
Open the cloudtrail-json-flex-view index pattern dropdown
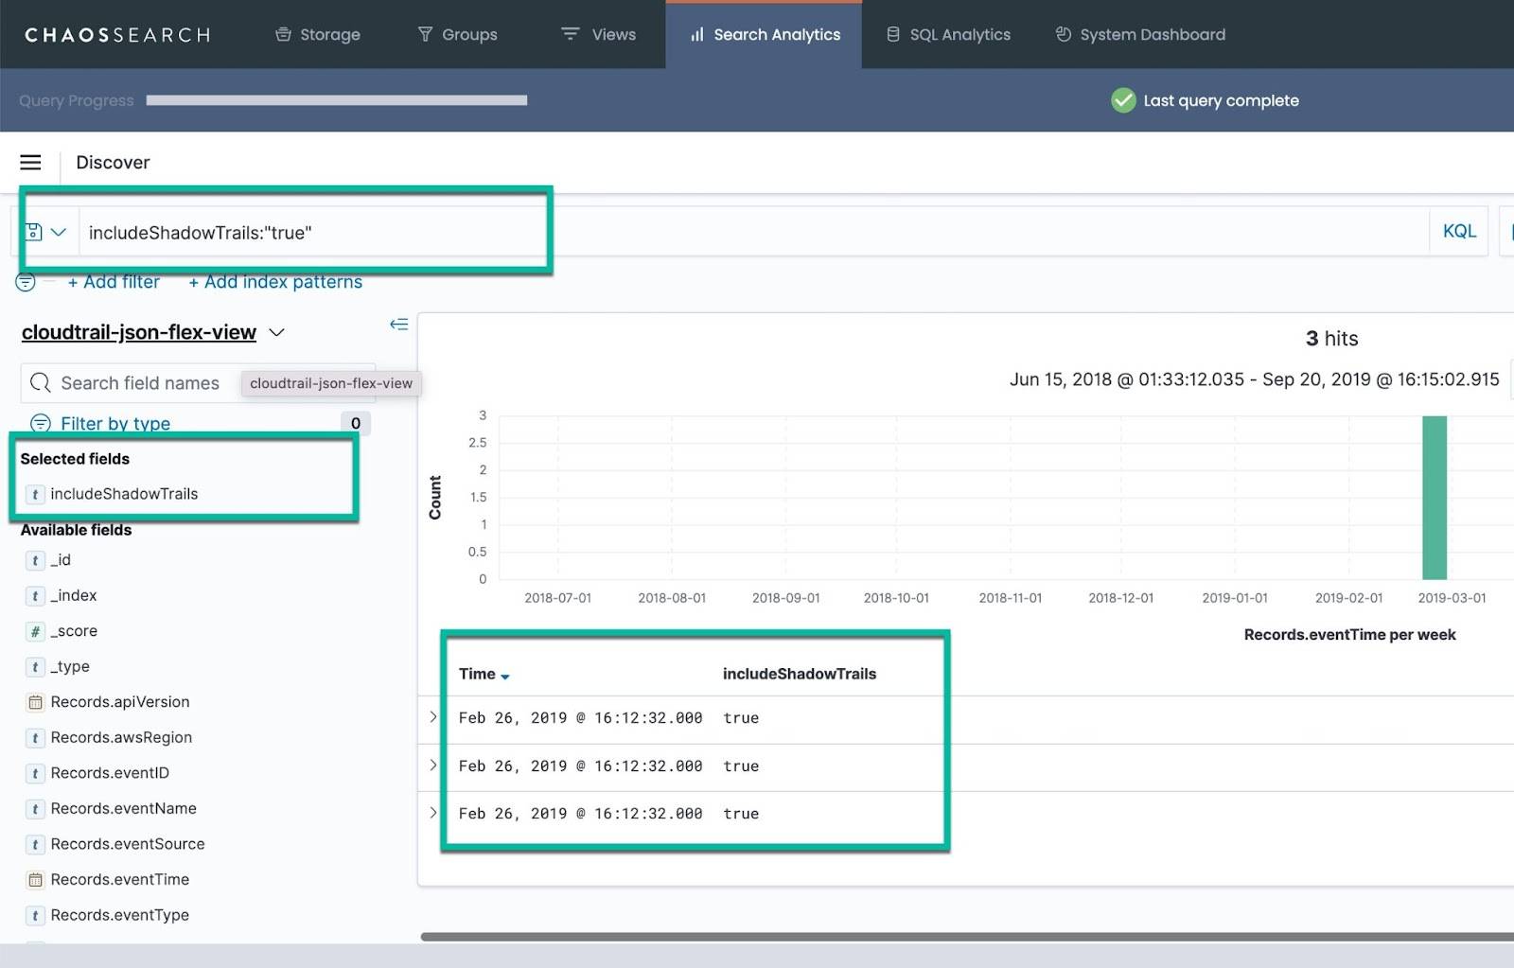pos(276,332)
